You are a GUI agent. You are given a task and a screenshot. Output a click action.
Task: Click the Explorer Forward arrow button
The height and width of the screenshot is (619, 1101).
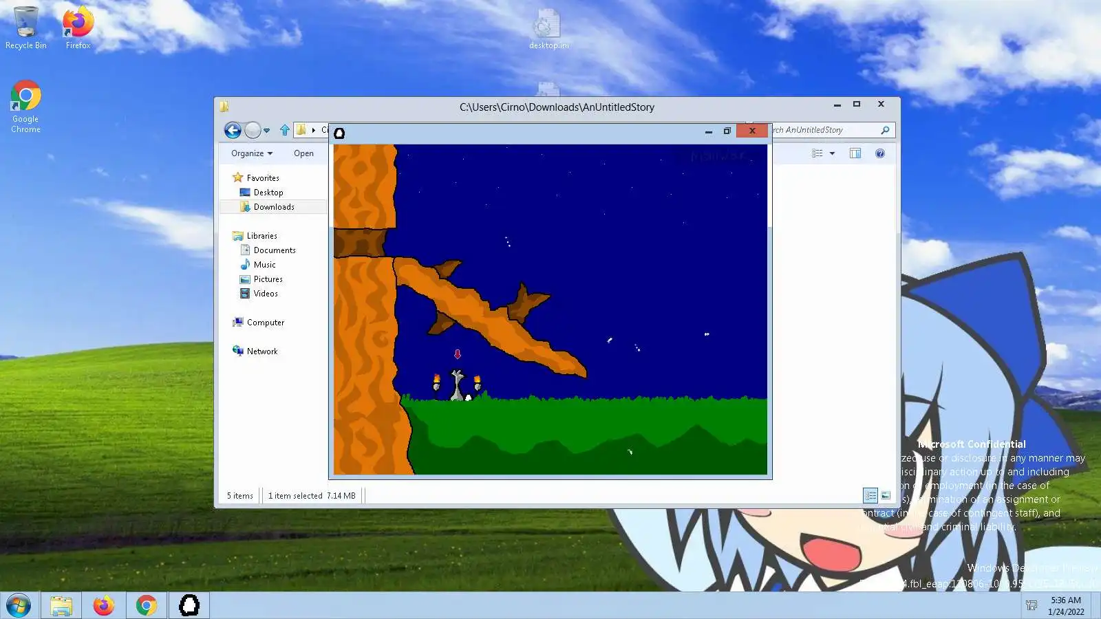pyautogui.click(x=253, y=130)
